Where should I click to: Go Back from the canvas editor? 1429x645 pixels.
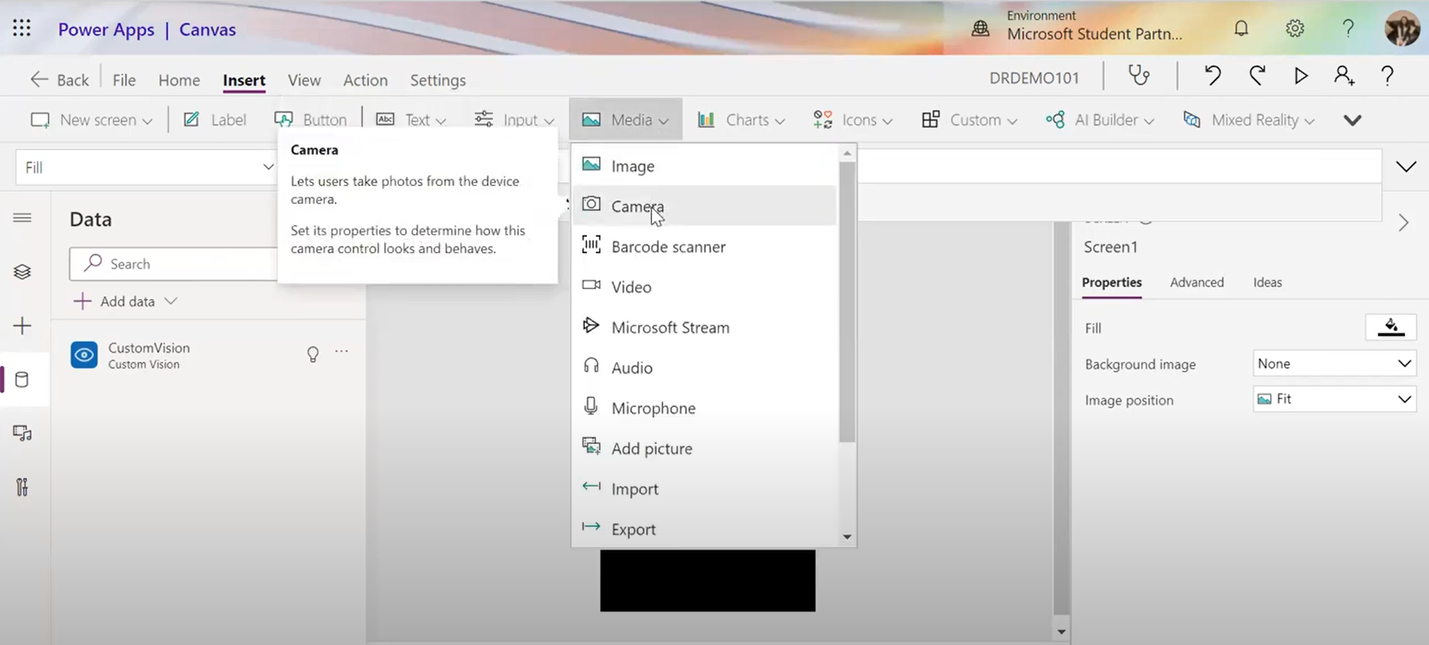(59, 79)
